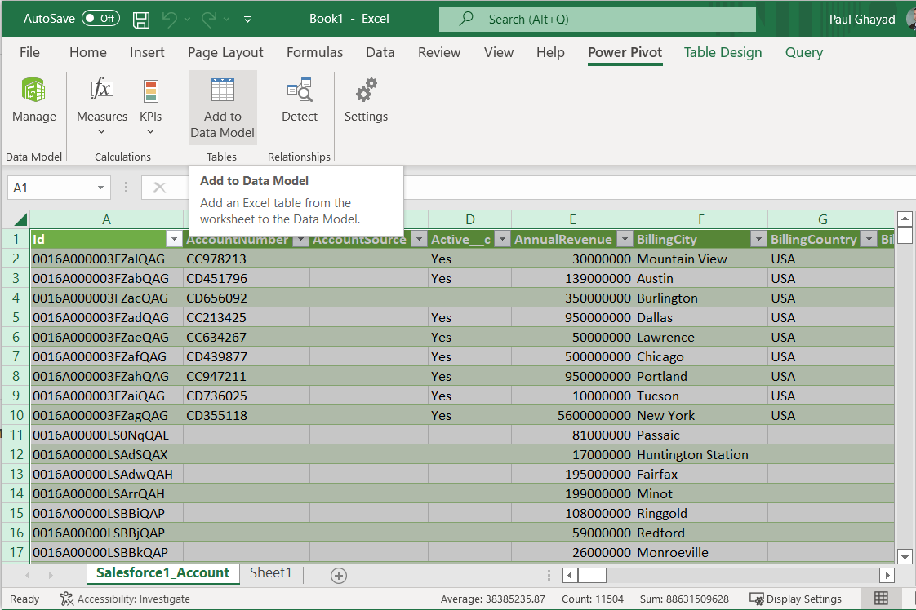Open the KPIs menu

[151, 106]
